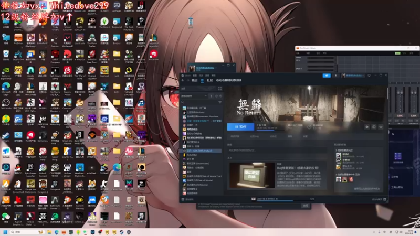
Task: Open 游戏 menu in Steam
Action: tap(207, 76)
